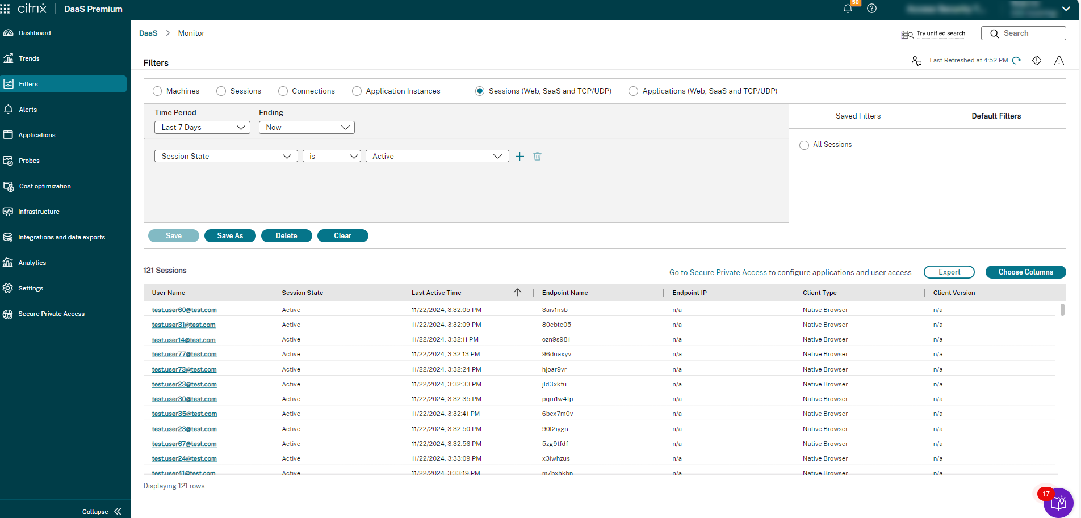Image resolution: width=1081 pixels, height=518 pixels.
Task: Open the Citrix app launcher grid icon
Action: coord(6,9)
